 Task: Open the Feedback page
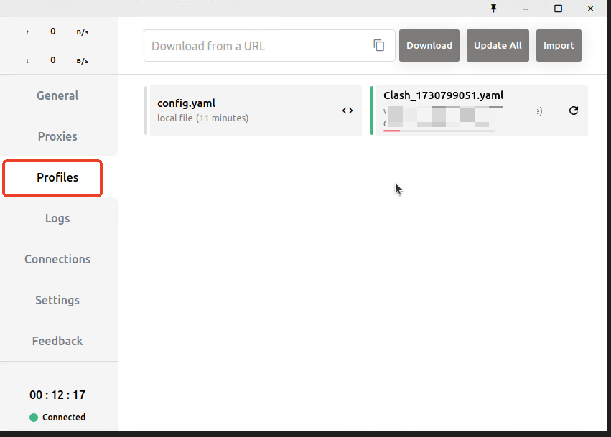pyautogui.click(x=57, y=341)
